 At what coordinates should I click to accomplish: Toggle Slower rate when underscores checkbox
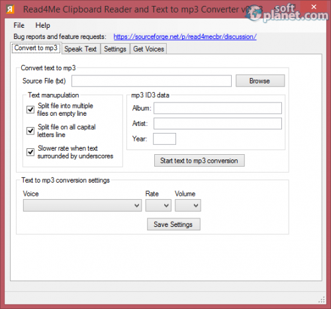coord(30,152)
